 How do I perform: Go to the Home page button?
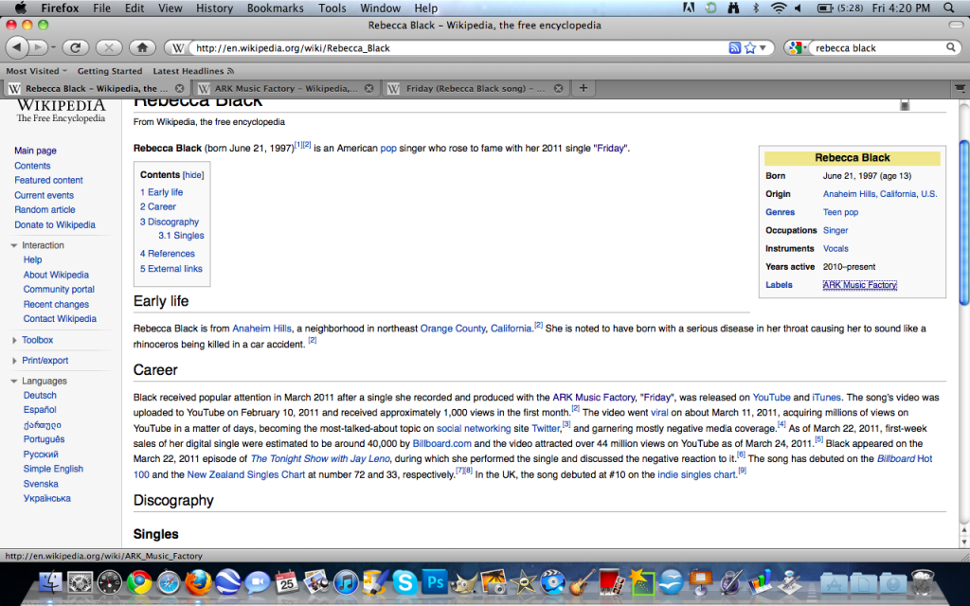[142, 47]
